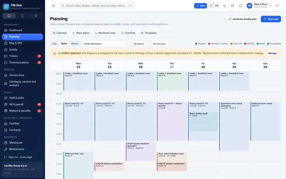Open Contracts section

[23, 130]
